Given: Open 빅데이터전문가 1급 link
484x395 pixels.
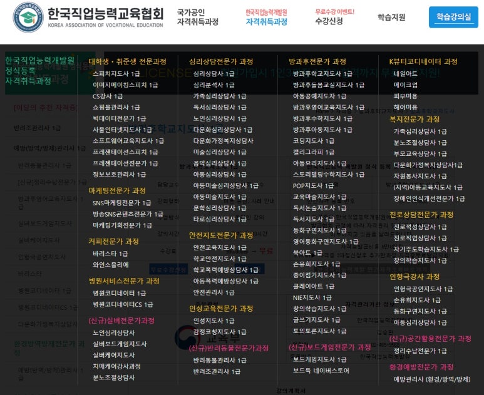Looking at the screenshot, I should pos(119,118).
